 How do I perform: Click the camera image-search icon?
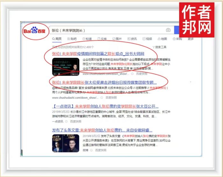coord(168,30)
